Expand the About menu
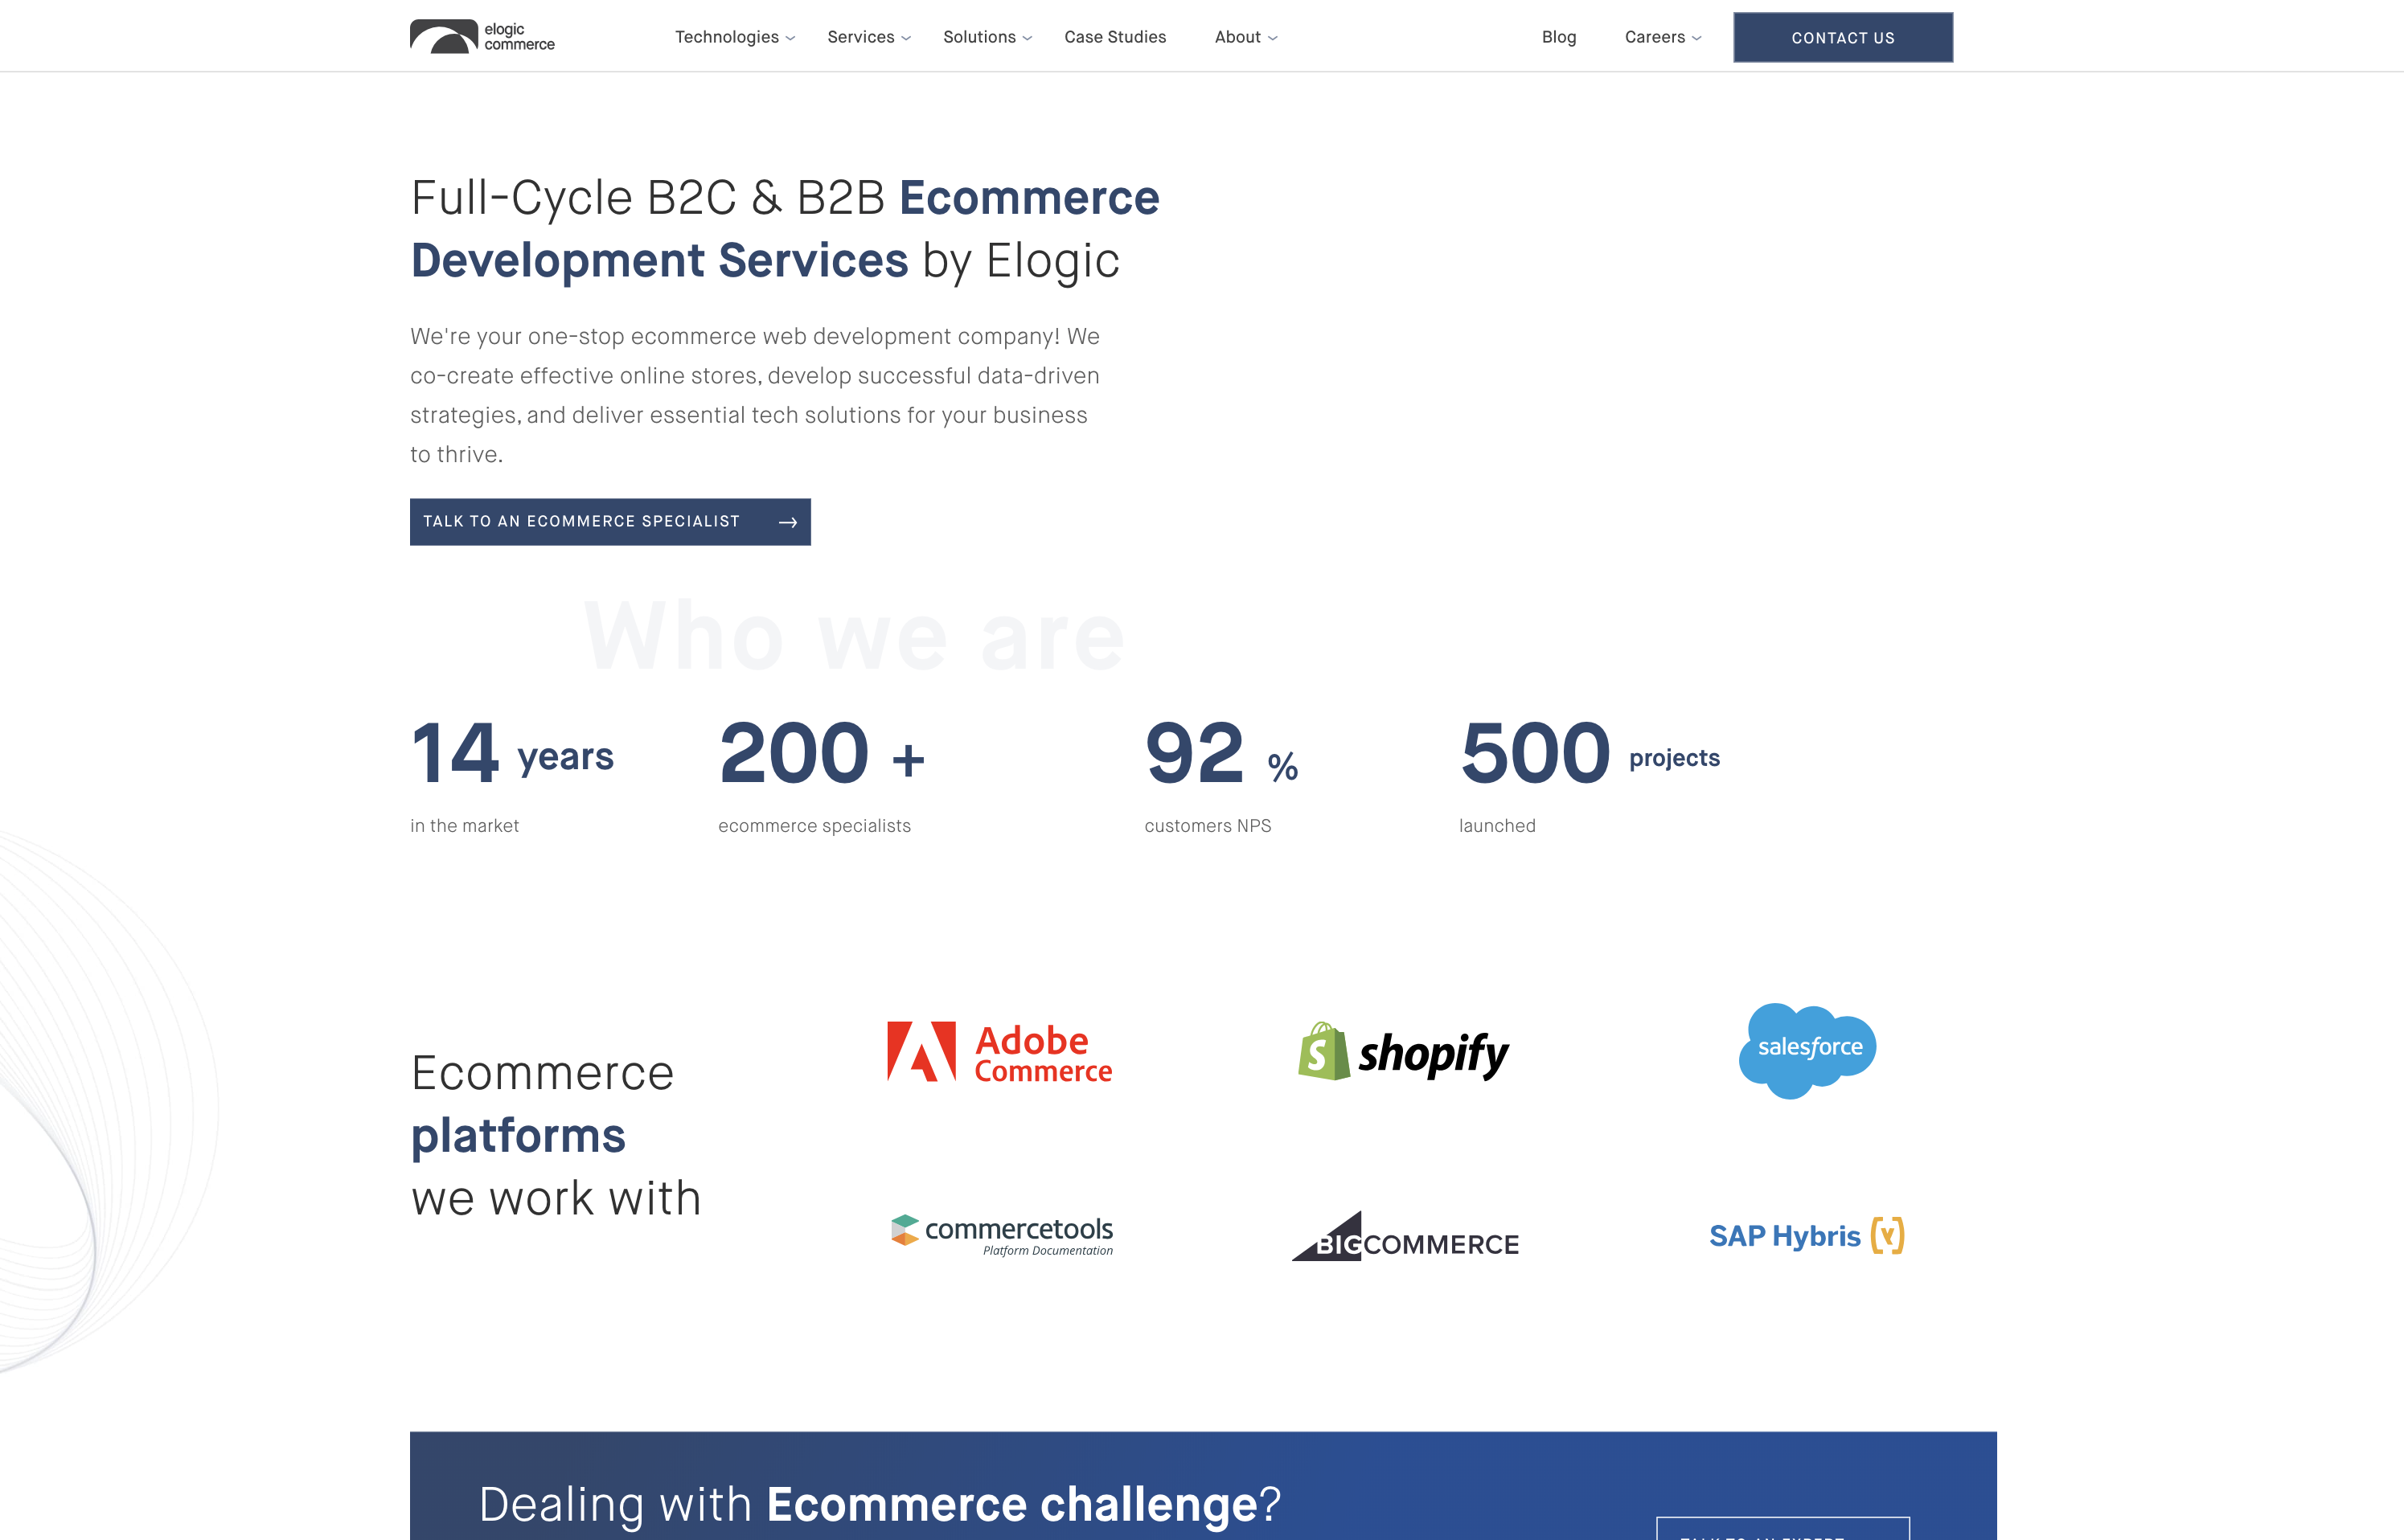This screenshot has height=1540, width=2404. tap(1245, 37)
